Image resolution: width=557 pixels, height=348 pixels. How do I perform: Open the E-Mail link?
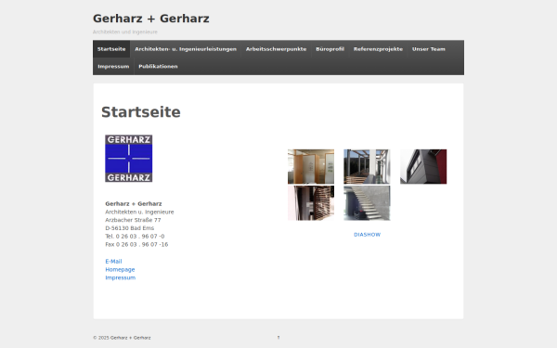click(113, 262)
